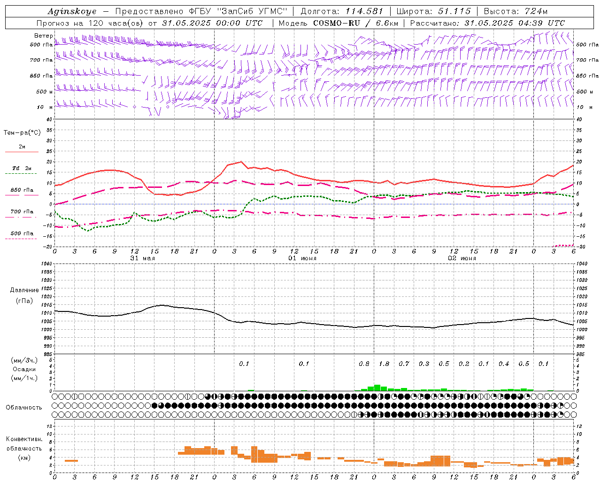Image resolution: width=601 pixels, height=481 pixels.
Task: Click the elevation text Высота: 724м
Action: point(516,11)
